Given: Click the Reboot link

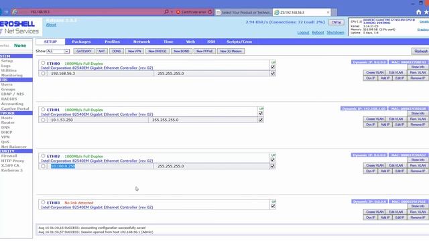Looking at the screenshot, I should point(318,33).
